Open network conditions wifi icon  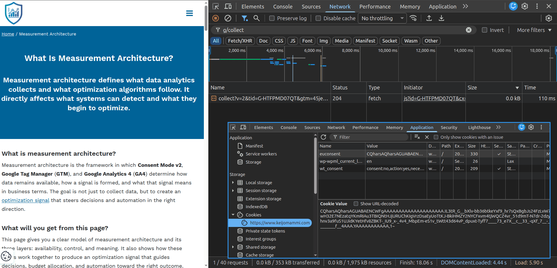coord(413,18)
